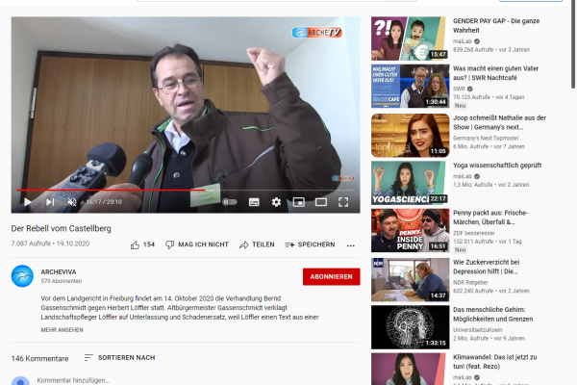The image size is (577, 385).
Task: Turn on subtitles in the player
Action: coord(254,202)
